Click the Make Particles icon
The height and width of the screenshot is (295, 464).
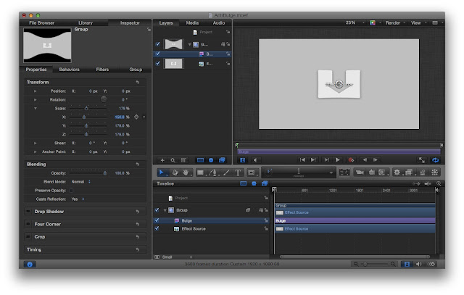(423, 173)
